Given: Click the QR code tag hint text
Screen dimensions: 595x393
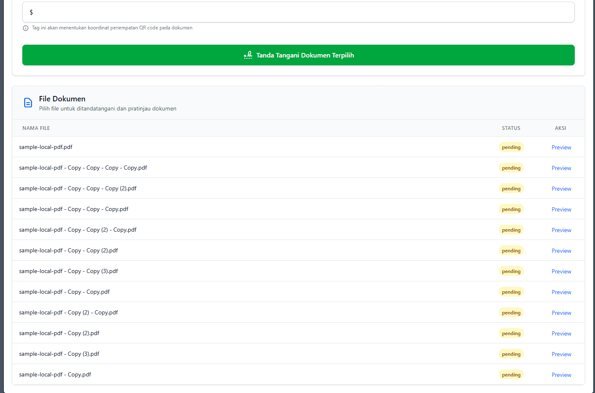Looking at the screenshot, I should click(x=112, y=28).
